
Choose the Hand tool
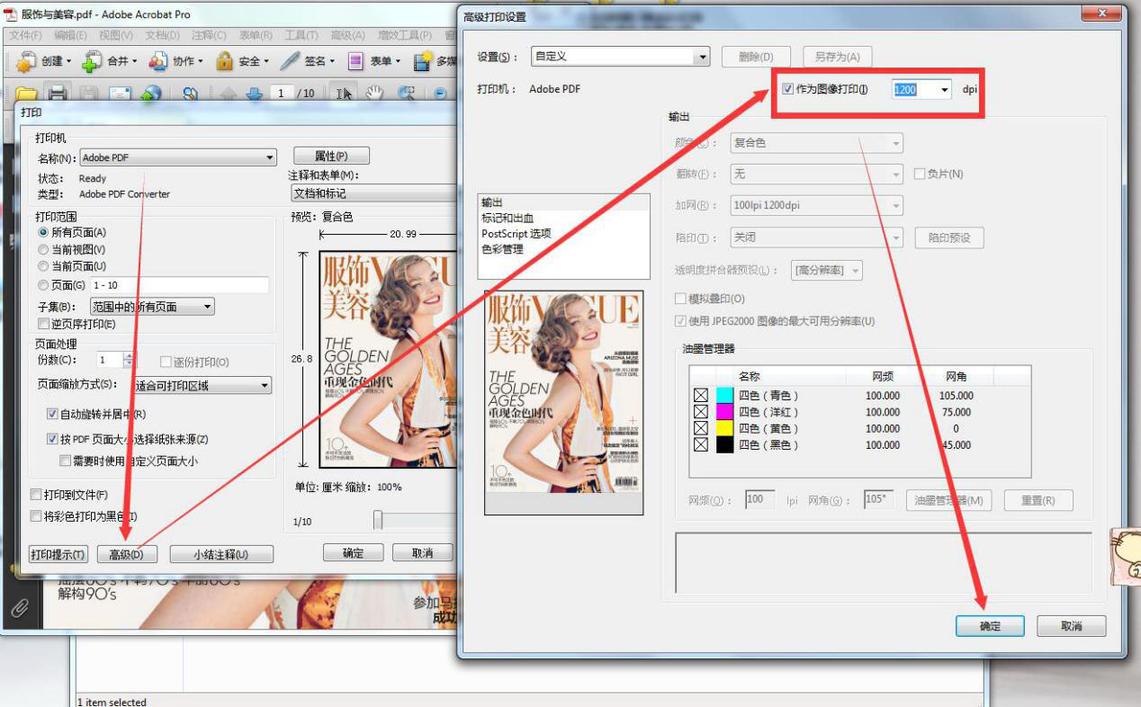pyautogui.click(x=373, y=94)
